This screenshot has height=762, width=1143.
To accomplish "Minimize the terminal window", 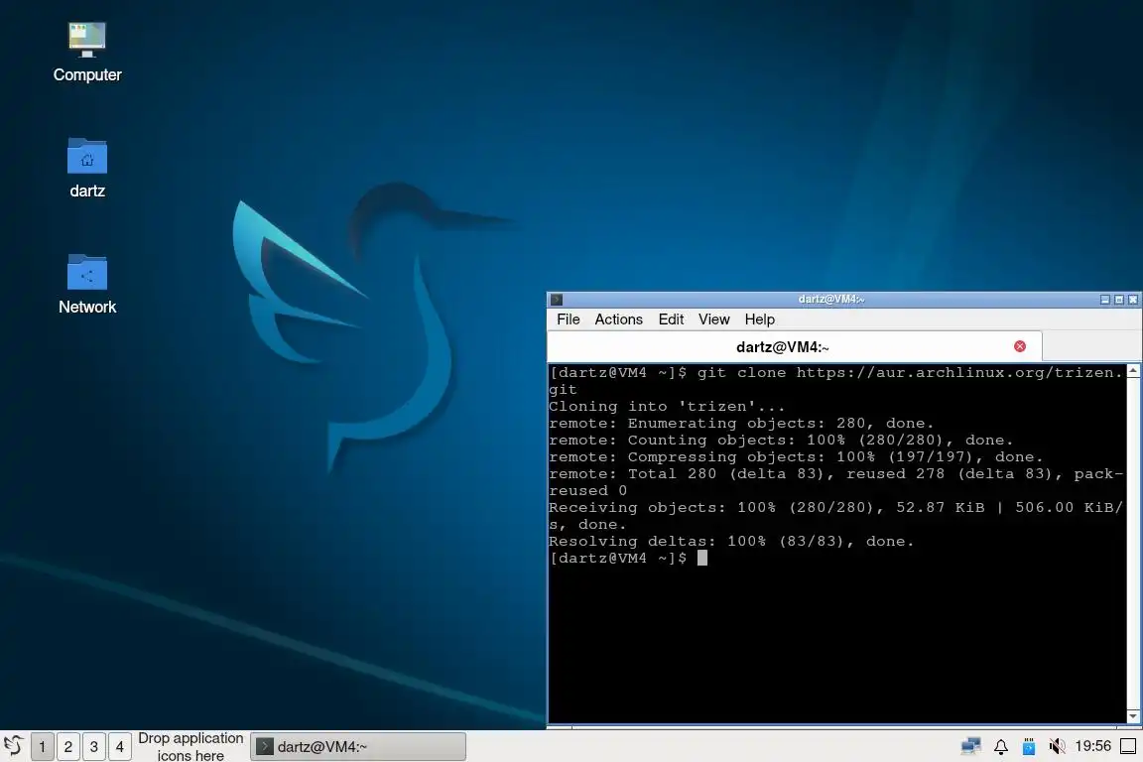I will [1105, 300].
